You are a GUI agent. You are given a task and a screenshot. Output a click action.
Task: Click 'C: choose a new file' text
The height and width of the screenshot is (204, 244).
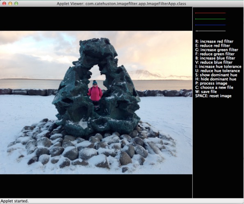(214, 87)
